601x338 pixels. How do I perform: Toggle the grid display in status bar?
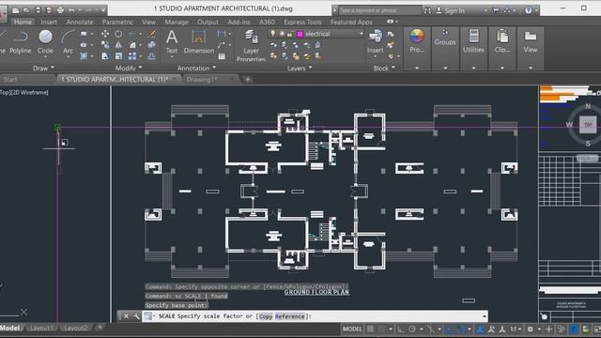click(x=370, y=330)
